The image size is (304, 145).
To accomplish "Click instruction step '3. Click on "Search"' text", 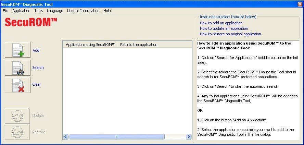I will [x=238, y=87].
